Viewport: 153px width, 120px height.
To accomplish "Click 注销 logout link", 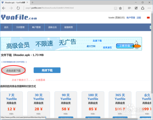I will pos(139,18).
